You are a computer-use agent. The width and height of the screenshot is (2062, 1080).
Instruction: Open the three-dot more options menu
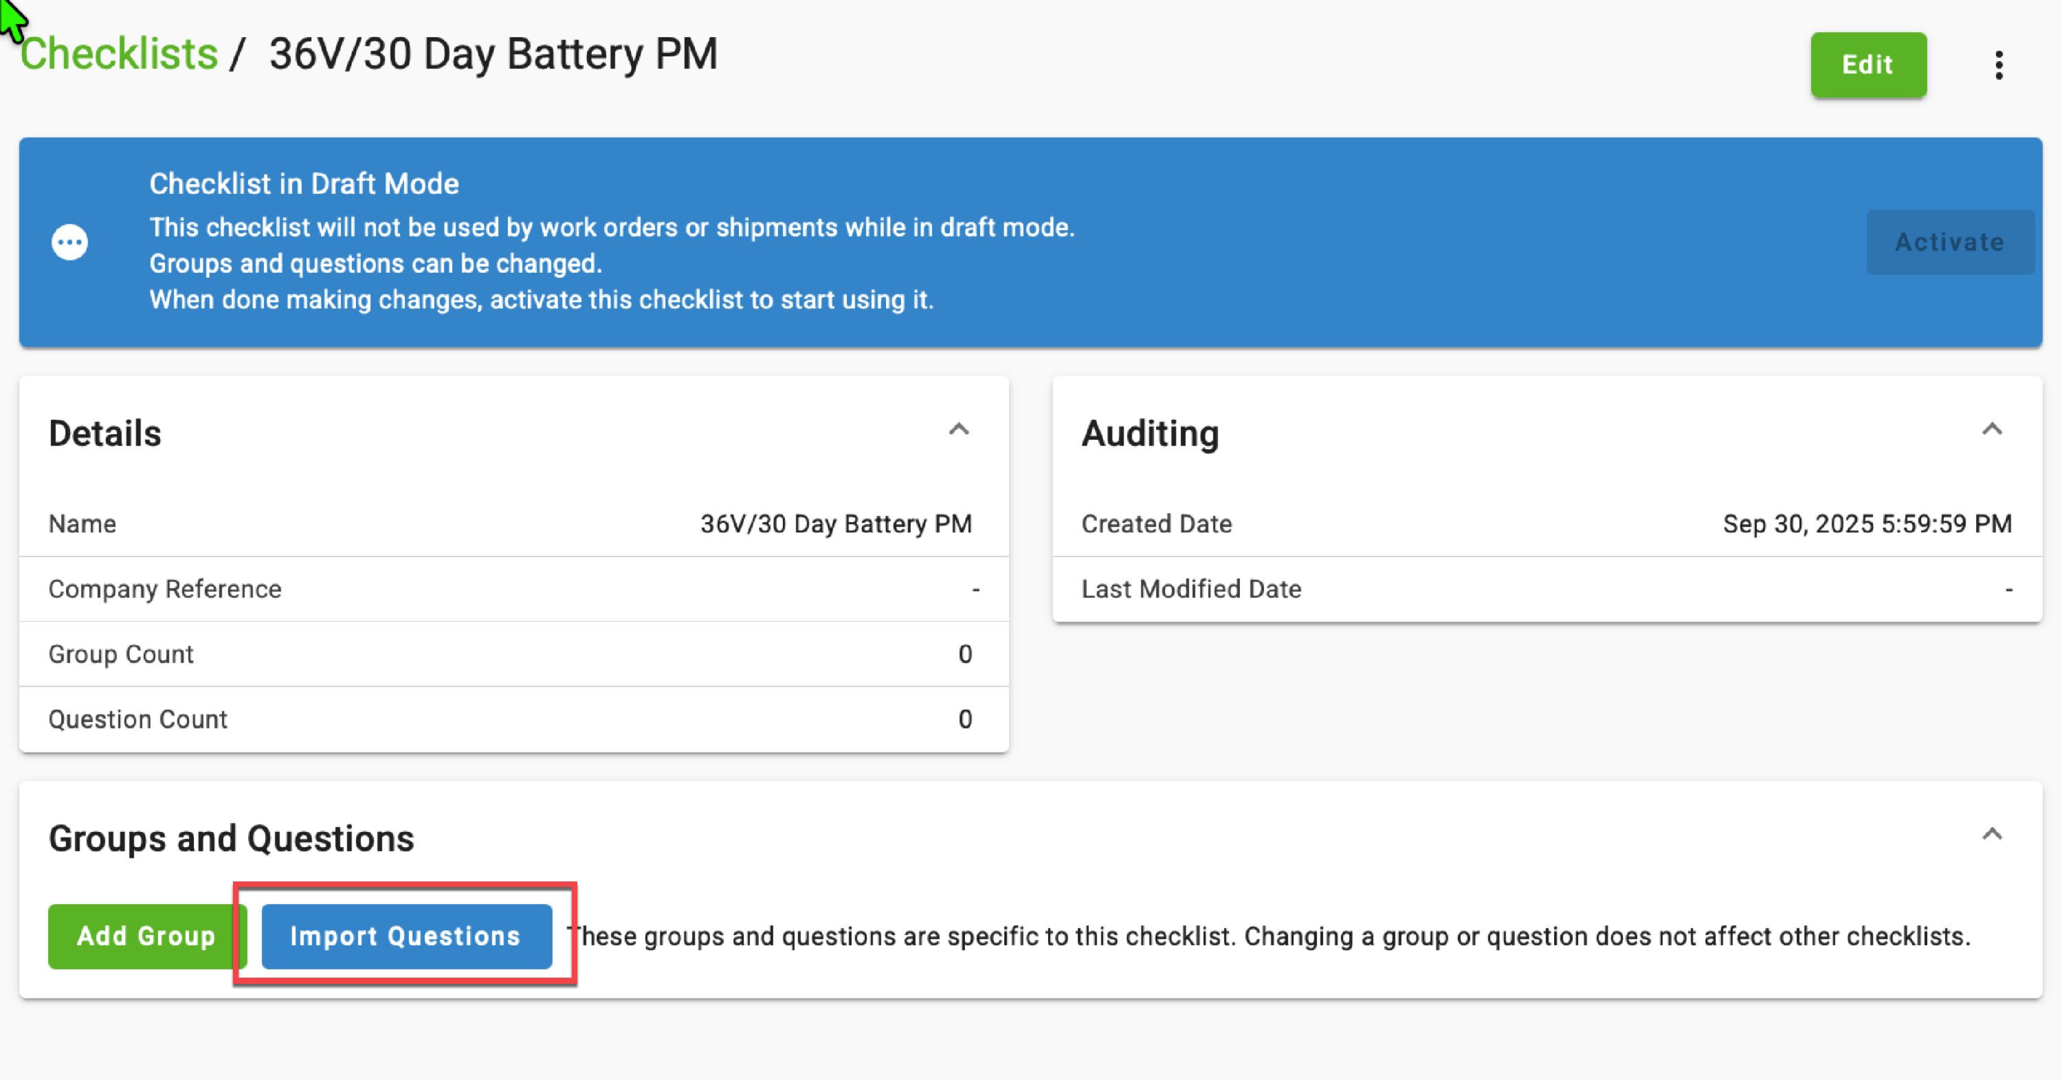[x=1999, y=65]
